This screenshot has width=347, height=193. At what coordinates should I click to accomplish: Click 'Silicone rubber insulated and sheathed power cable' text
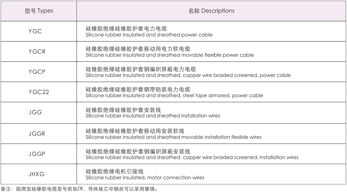pos(149,35)
